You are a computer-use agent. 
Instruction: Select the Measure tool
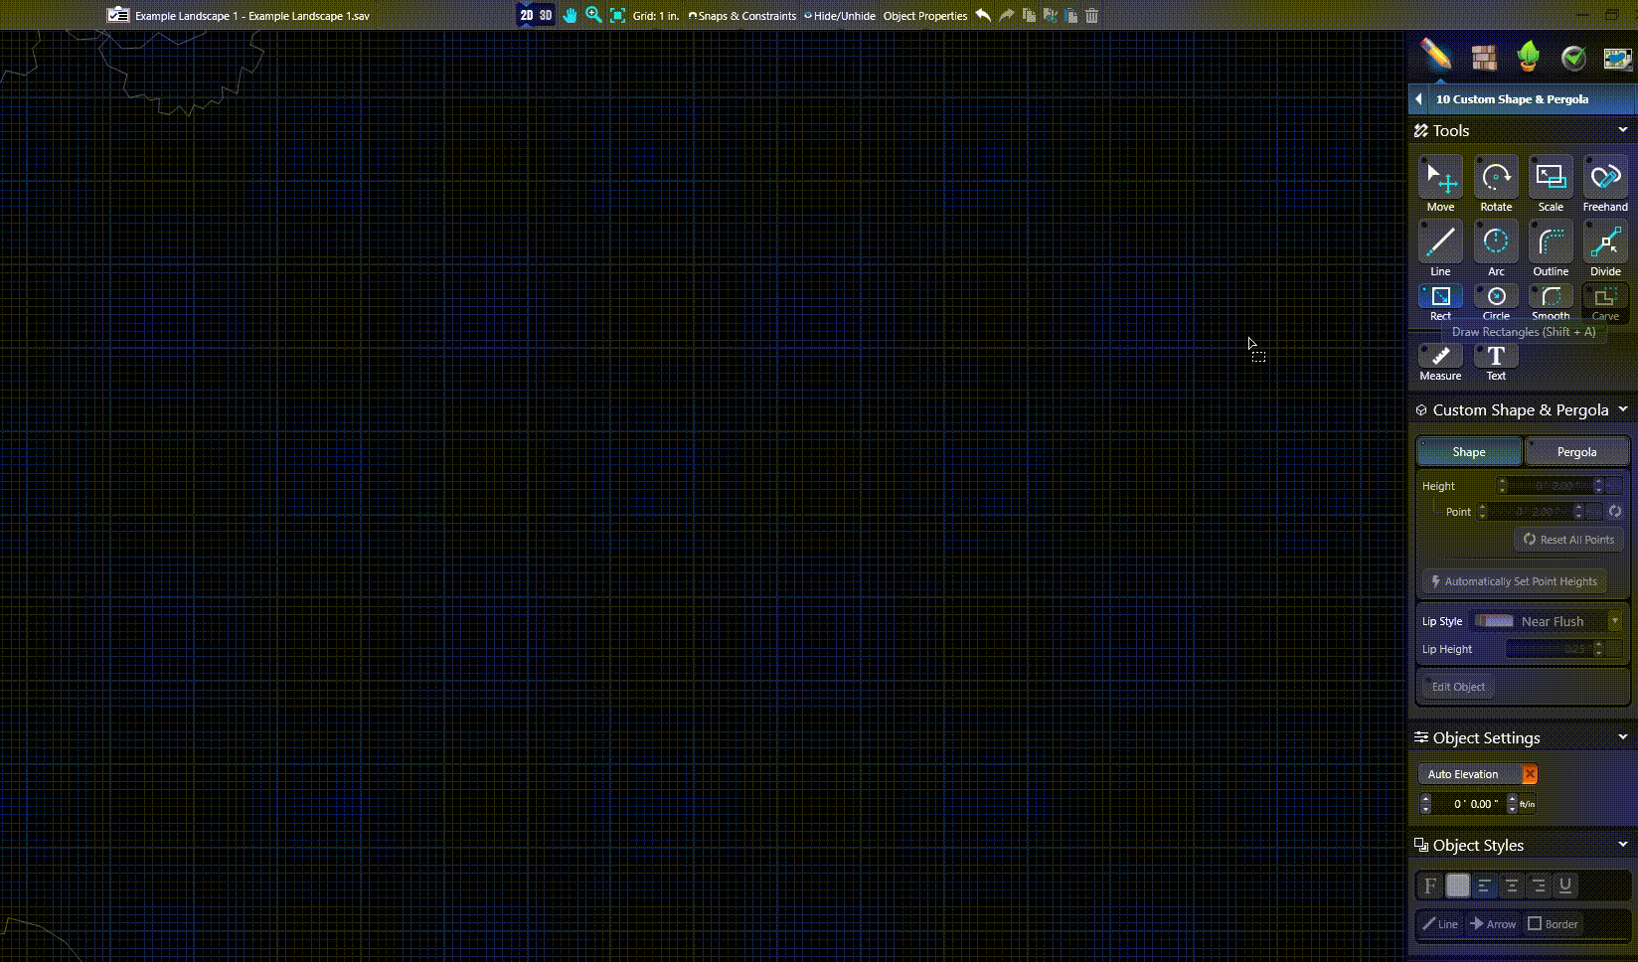[1440, 363]
